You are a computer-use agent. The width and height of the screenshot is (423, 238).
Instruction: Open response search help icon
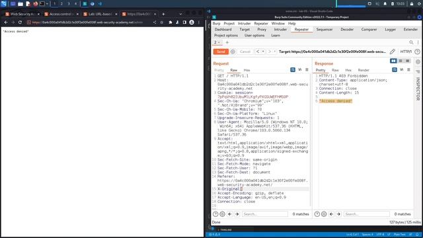point(317,214)
